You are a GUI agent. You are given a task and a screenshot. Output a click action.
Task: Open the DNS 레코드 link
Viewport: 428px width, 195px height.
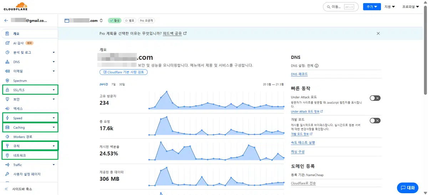tap(299, 74)
